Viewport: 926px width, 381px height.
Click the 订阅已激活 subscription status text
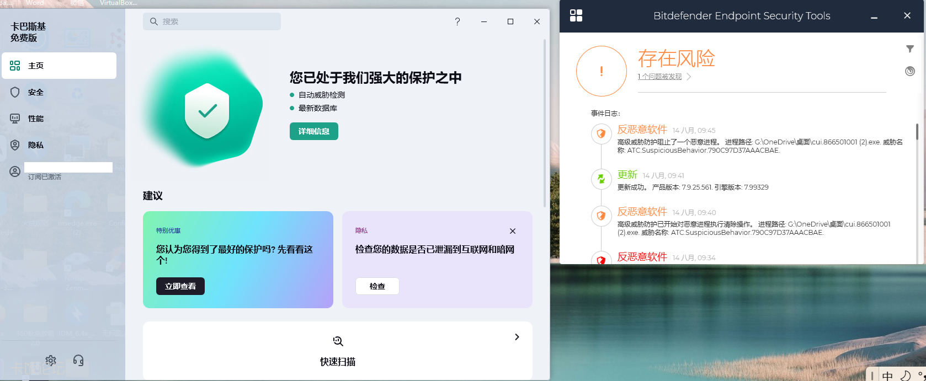click(x=45, y=177)
